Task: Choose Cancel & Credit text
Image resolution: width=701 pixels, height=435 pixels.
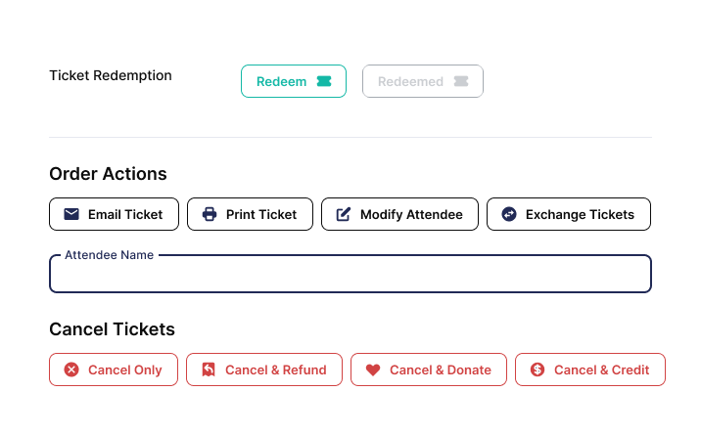Action: click(x=602, y=370)
